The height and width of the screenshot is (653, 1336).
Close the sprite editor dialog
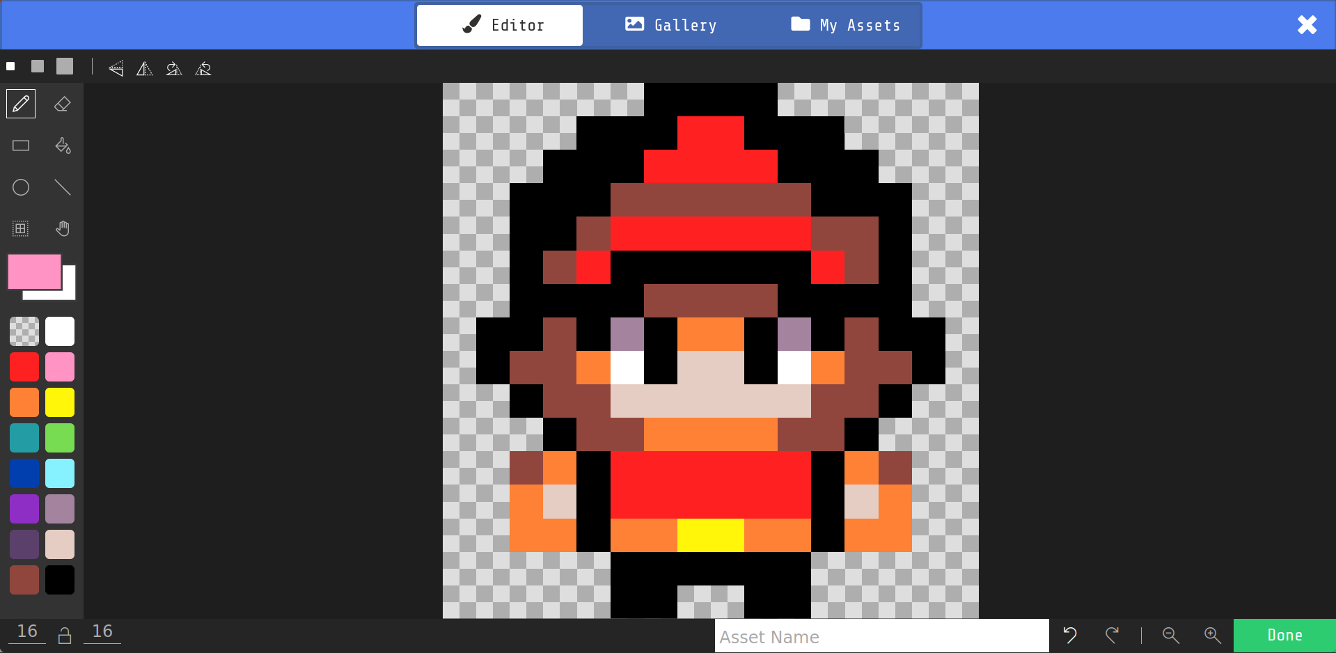click(1307, 25)
